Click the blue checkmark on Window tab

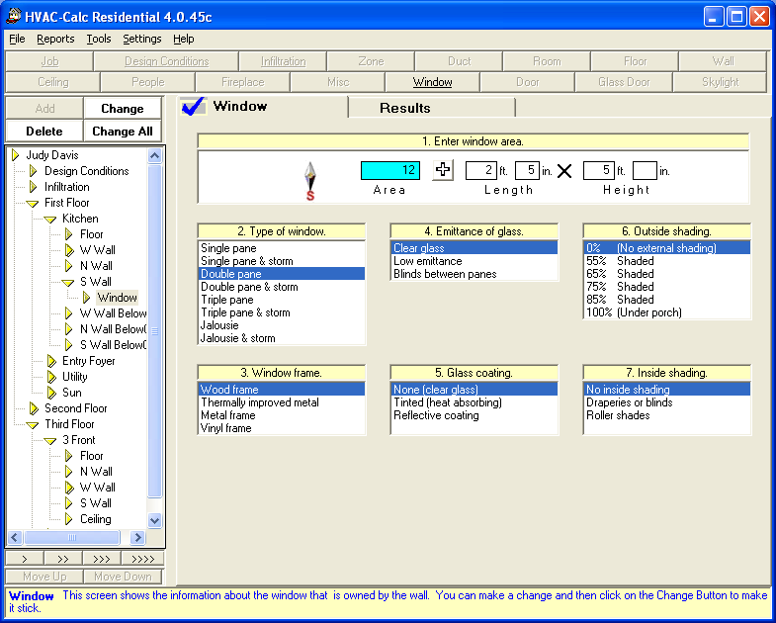click(194, 107)
